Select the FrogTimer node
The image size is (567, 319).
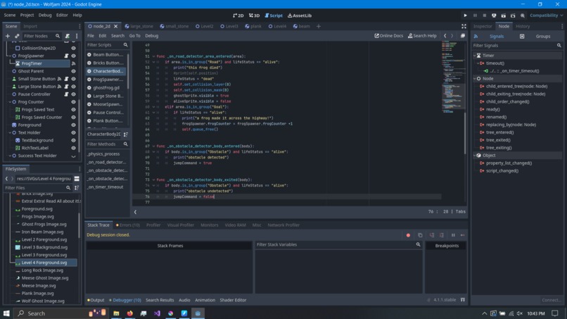click(32, 63)
